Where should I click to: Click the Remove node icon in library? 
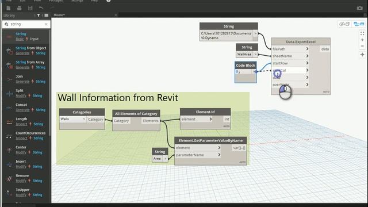coord(9,178)
